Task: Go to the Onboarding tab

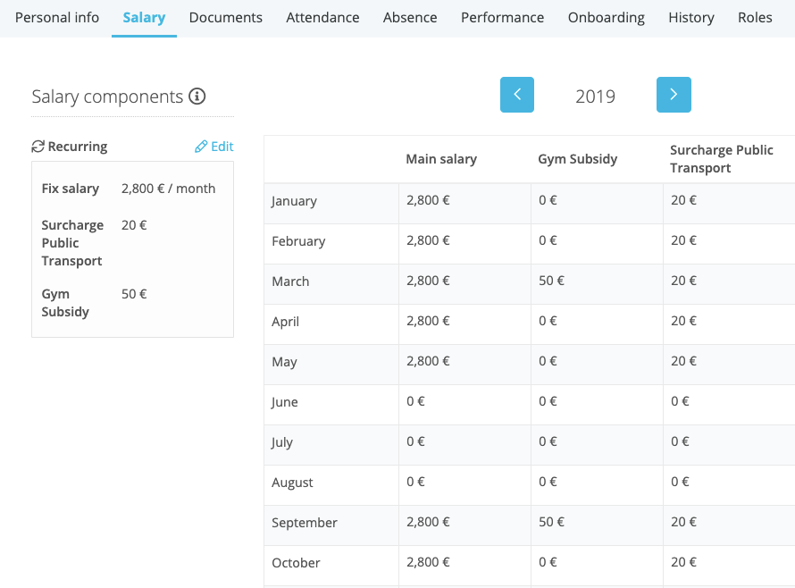Action: tap(606, 17)
